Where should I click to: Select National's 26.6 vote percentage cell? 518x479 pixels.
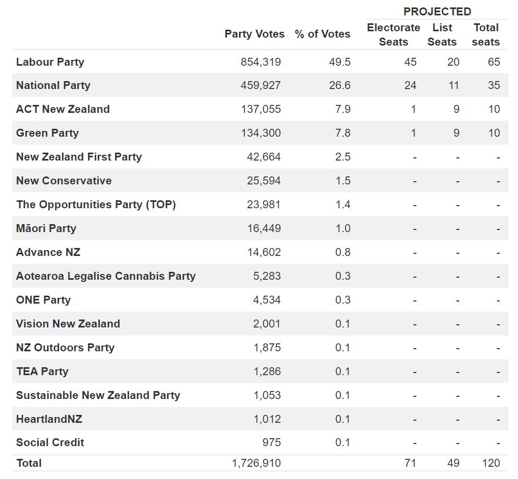pyautogui.click(x=339, y=85)
